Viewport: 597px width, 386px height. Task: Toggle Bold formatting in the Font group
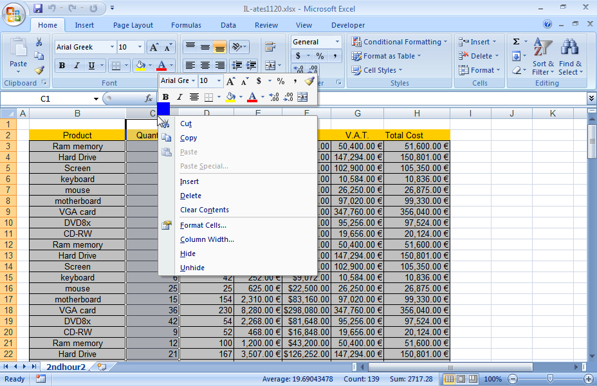[x=62, y=66]
